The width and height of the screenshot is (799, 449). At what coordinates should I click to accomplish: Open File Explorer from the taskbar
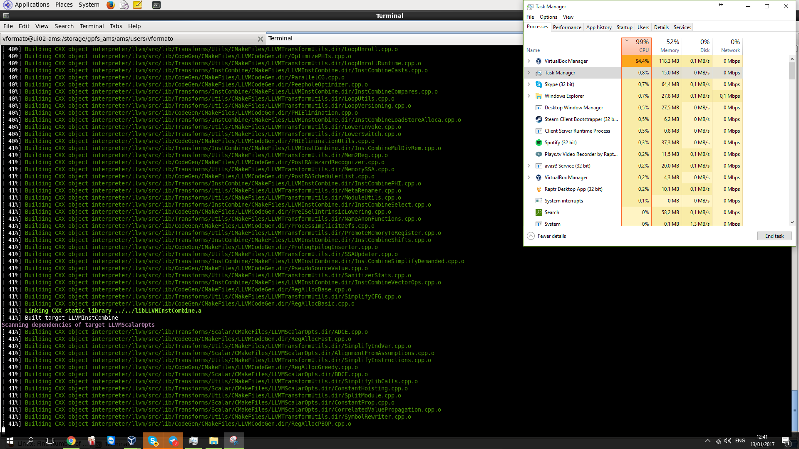click(214, 441)
